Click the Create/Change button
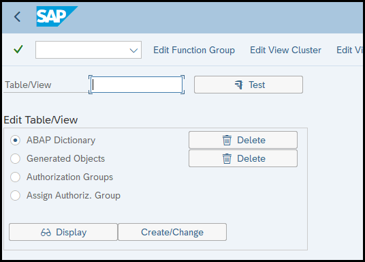The width and height of the screenshot is (365, 262). [172, 232]
